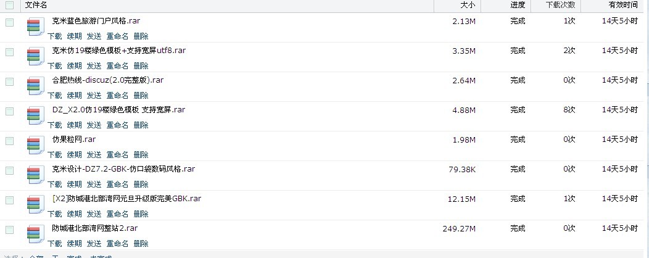The width and height of the screenshot is (649, 258).
Task: Click RAR icon for 克米蓝色旅游门户风格.rar
Action: click(x=35, y=27)
